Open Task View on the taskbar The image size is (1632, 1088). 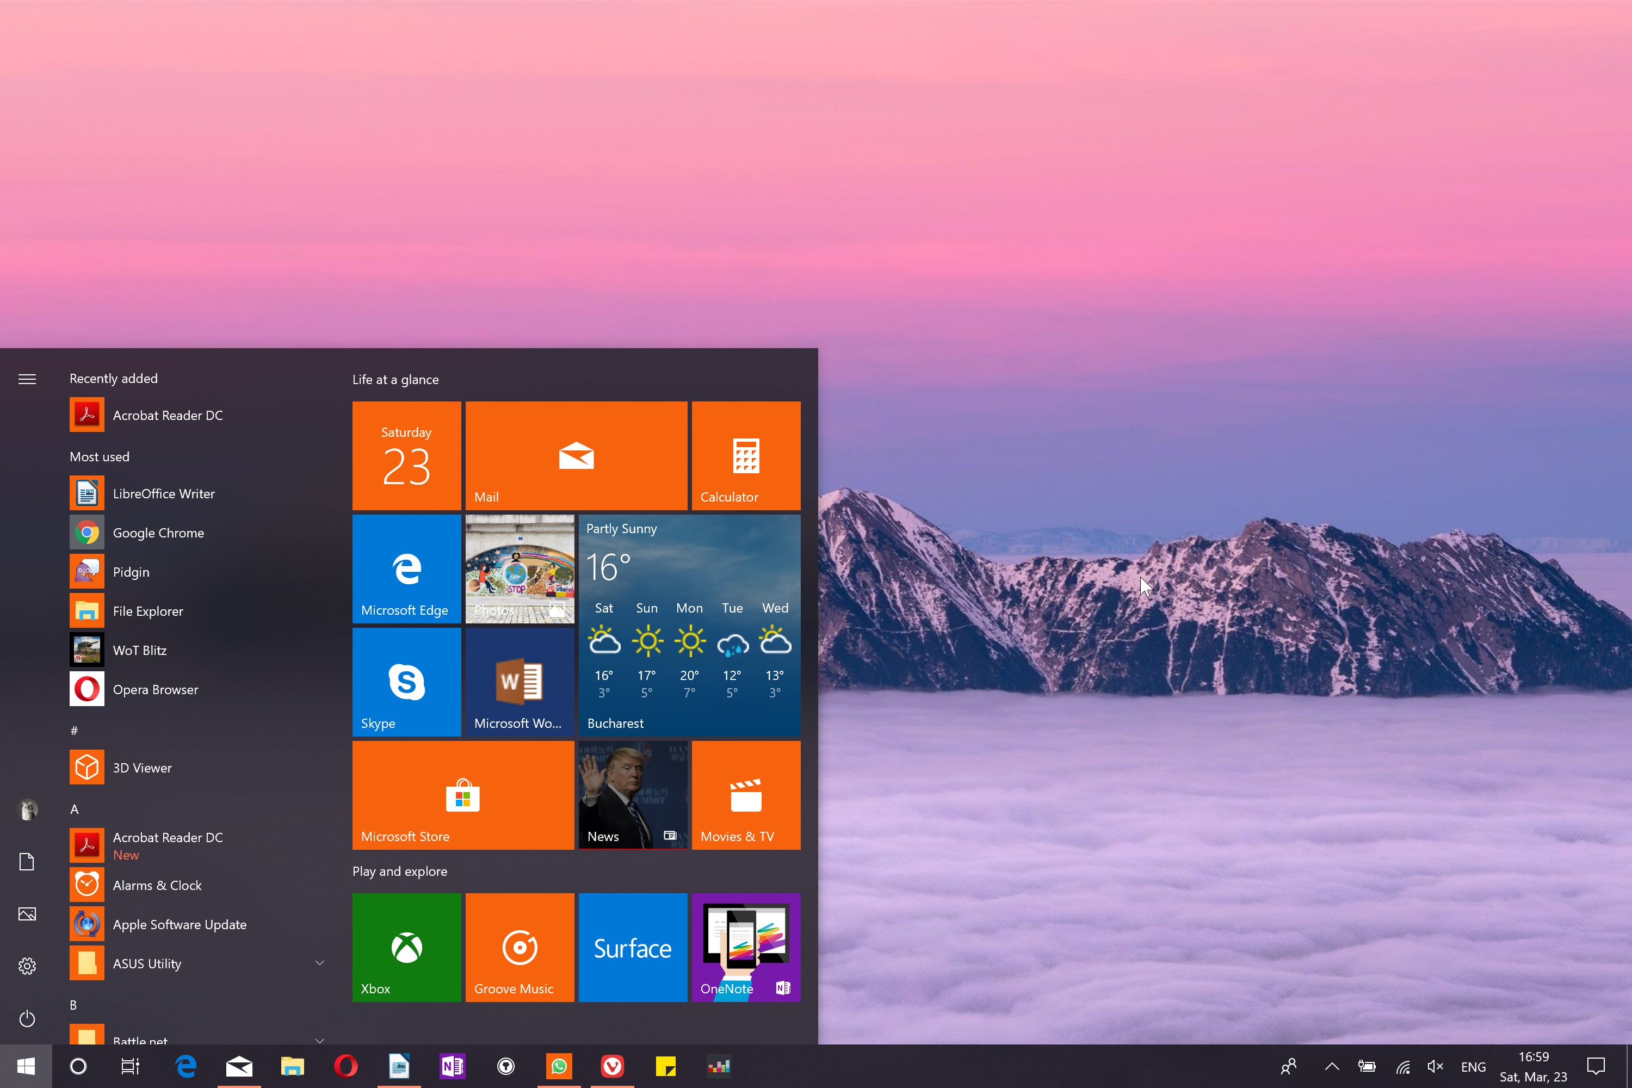131,1066
